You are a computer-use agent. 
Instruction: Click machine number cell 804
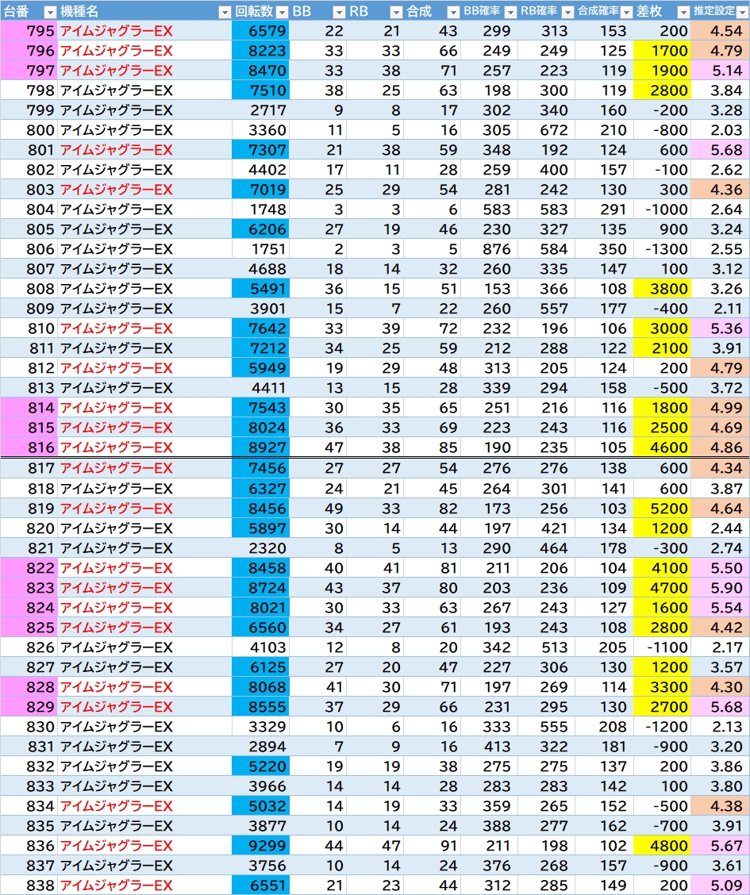coord(29,209)
